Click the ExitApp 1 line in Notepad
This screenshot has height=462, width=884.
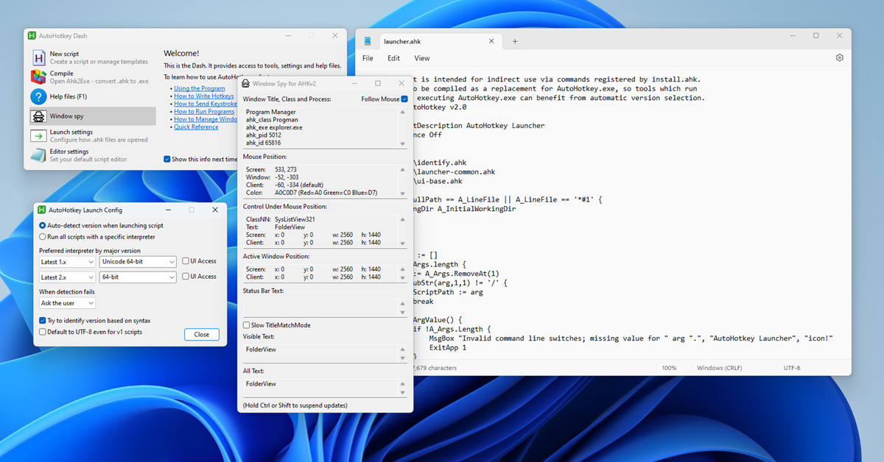click(x=448, y=347)
